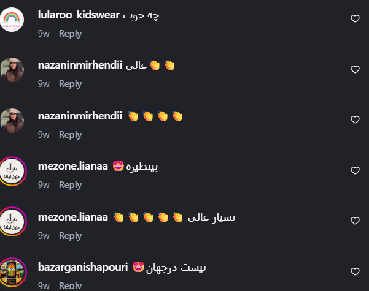Open nazaninmirhendii avatar on the عالی comment
The width and height of the screenshot is (369, 291).
[x=12, y=70]
